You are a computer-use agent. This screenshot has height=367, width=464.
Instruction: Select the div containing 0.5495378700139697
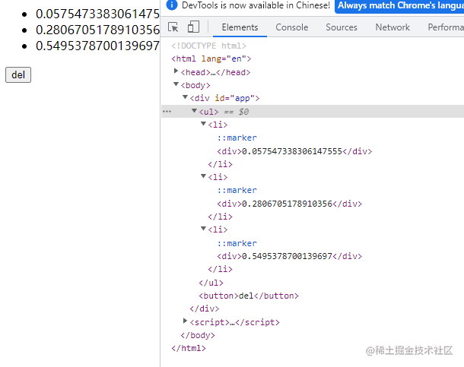(x=289, y=256)
